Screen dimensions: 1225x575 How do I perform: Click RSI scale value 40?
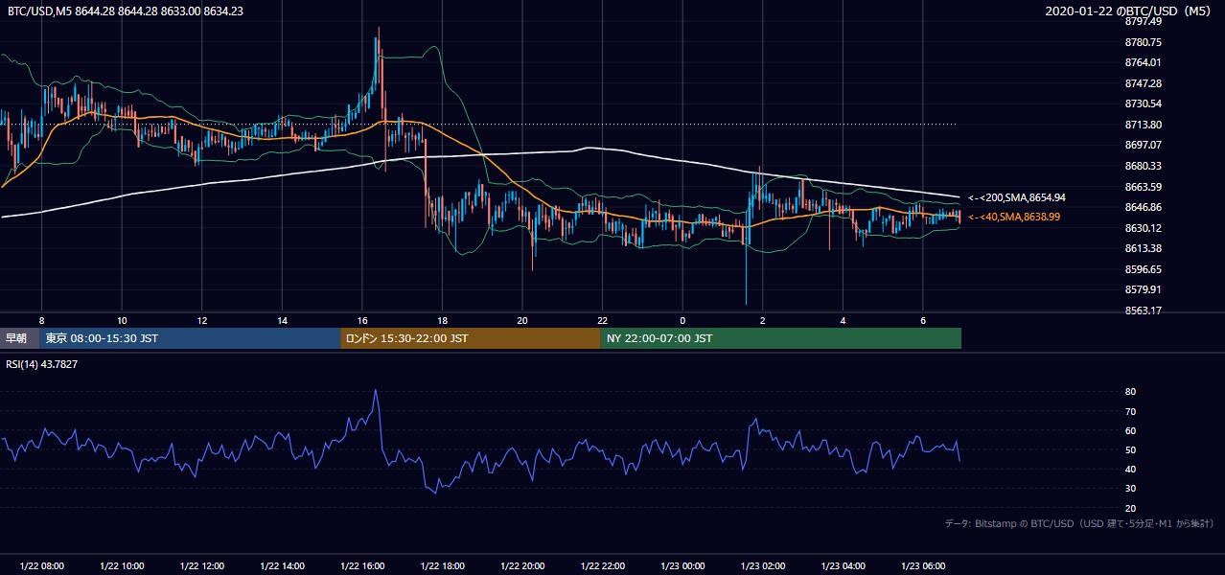click(x=1130, y=469)
